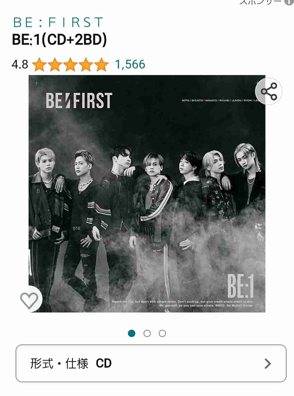Screen dimensions: 294x396
Task: Open the 形式・仕様 CD format selector
Action: tap(151, 364)
